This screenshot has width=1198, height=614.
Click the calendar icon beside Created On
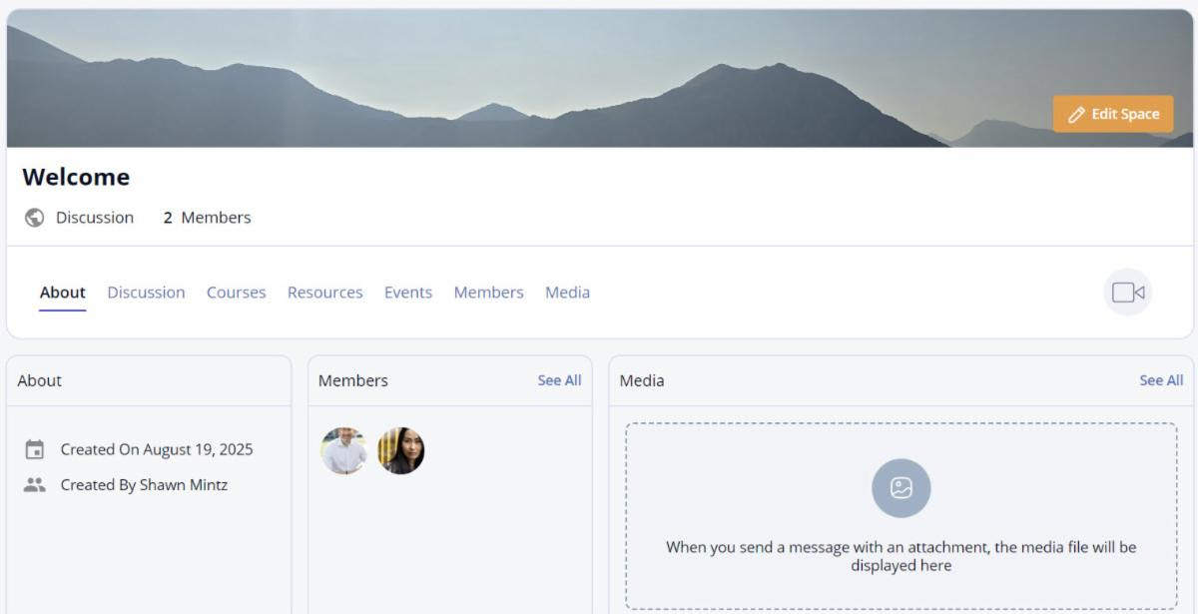click(35, 450)
